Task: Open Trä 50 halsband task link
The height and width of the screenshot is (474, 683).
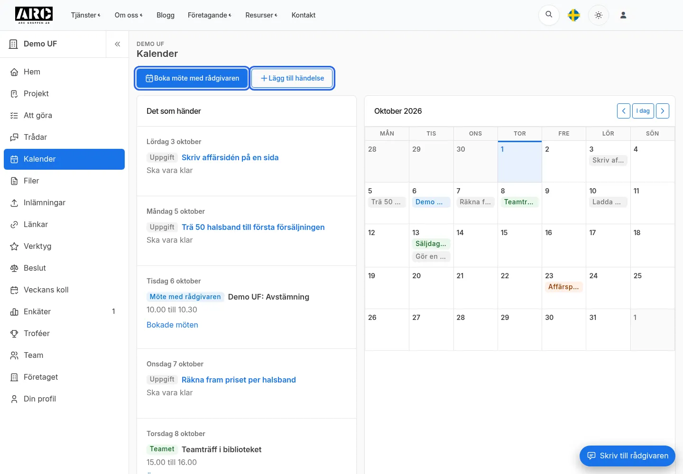Action: click(253, 227)
